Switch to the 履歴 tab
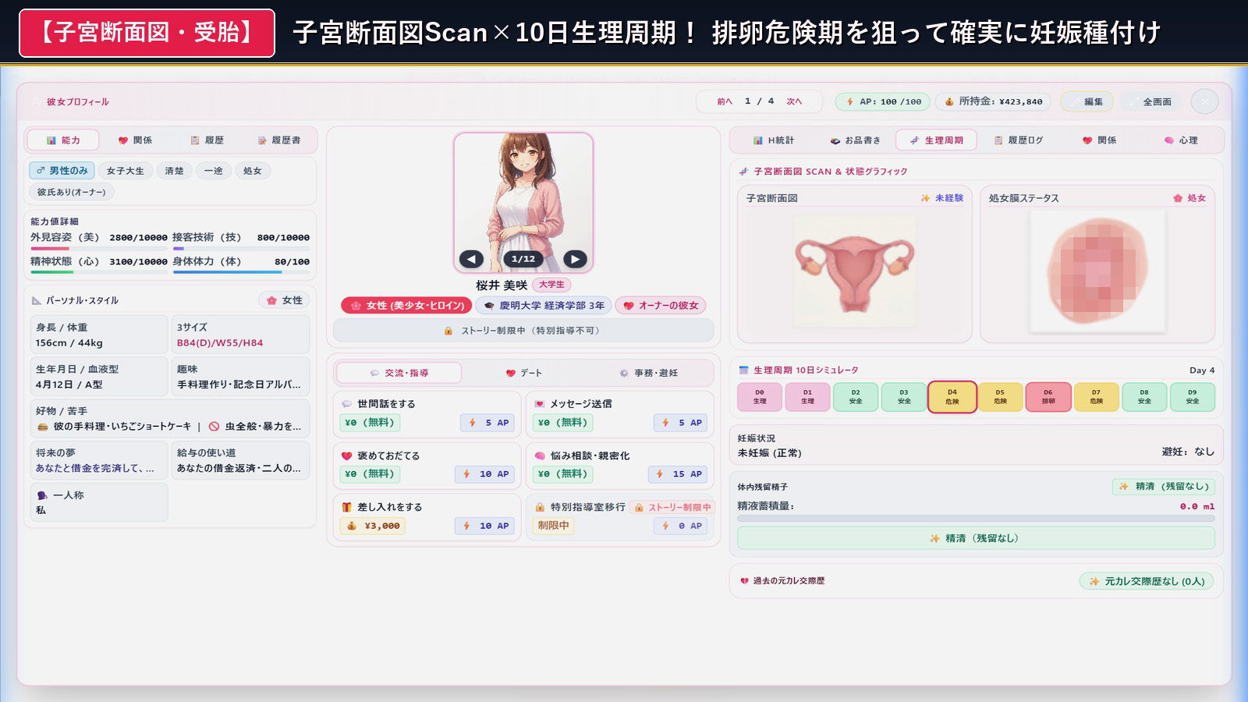 point(207,140)
